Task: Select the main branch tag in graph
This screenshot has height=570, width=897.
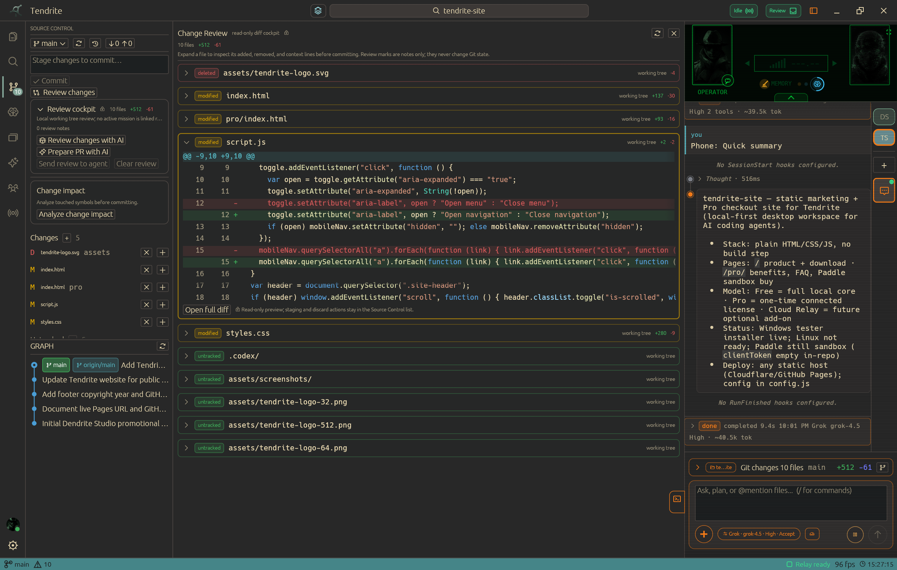Action: point(56,365)
